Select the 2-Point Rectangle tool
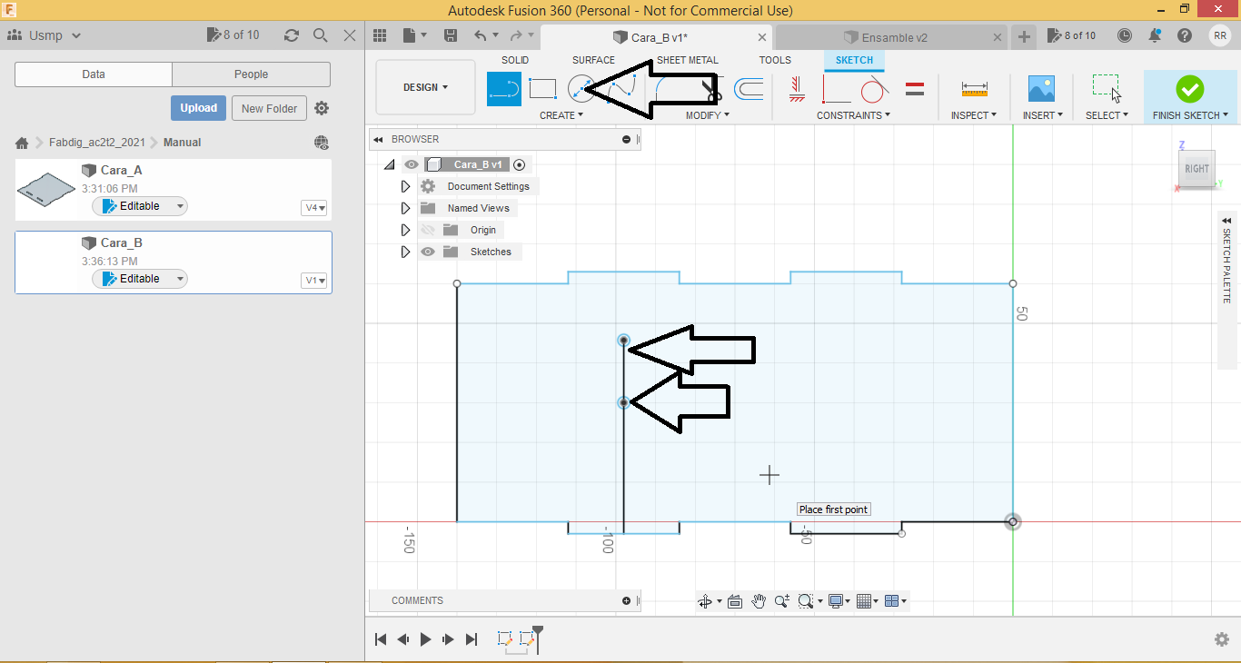Viewport: 1241px width, 663px height. coord(542,89)
